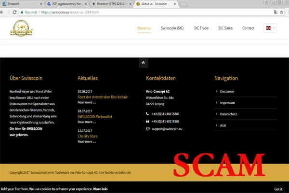Open the Swisscoin (SIC) menu item

point(172,28)
